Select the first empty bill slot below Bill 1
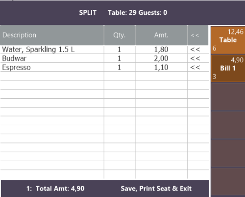The image size is (245, 197). (228, 97)
